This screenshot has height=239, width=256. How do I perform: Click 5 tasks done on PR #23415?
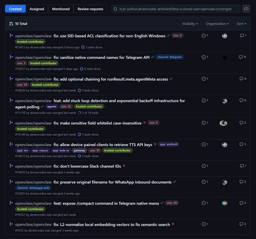click(x=92, y=47)
